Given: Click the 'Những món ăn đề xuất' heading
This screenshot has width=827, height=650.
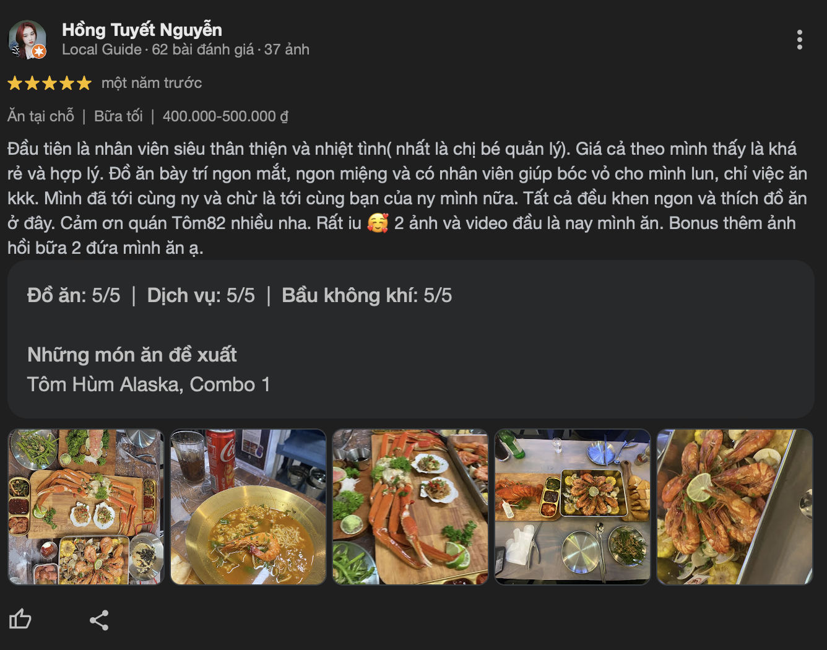Looking at the screenshot, I should (x=132, y=355).
